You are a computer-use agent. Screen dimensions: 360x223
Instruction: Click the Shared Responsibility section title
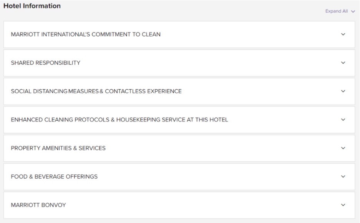click(45, 63)
